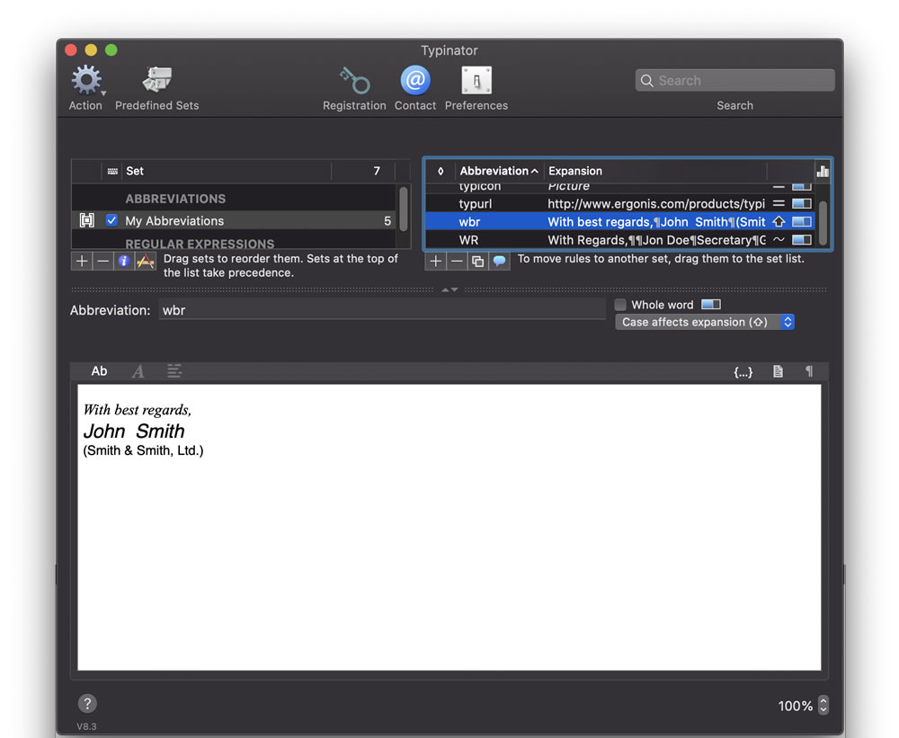Click the keyboard icon column header
This screenshot has width=899, height=738.
(x=112, y=171)
